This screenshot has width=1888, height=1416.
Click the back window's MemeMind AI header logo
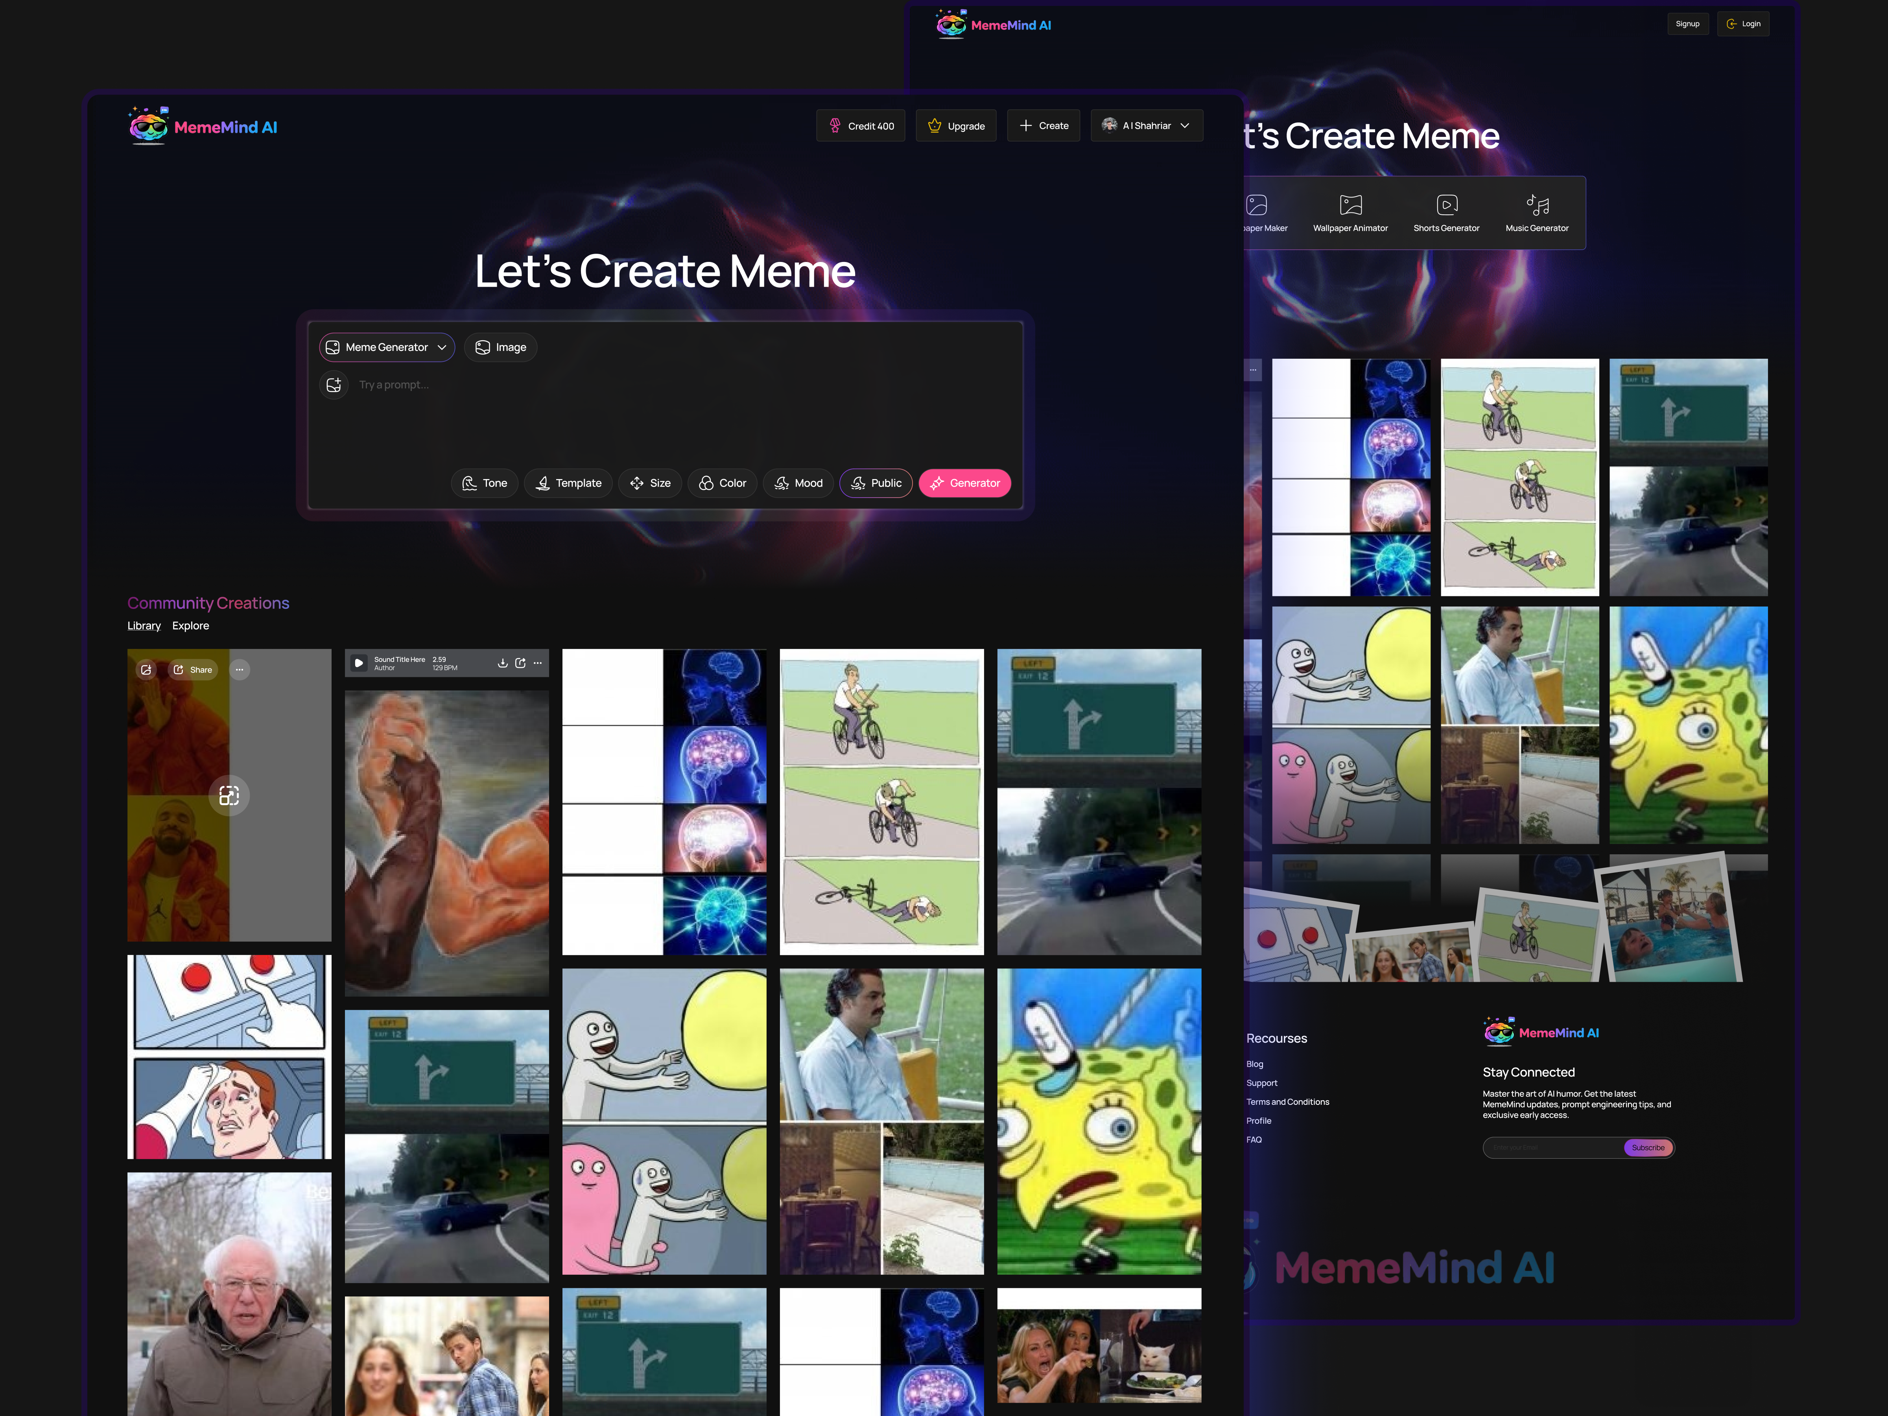point(994,25)
